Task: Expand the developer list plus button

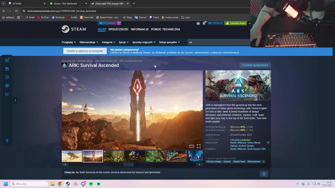Action: click(268, 143)
